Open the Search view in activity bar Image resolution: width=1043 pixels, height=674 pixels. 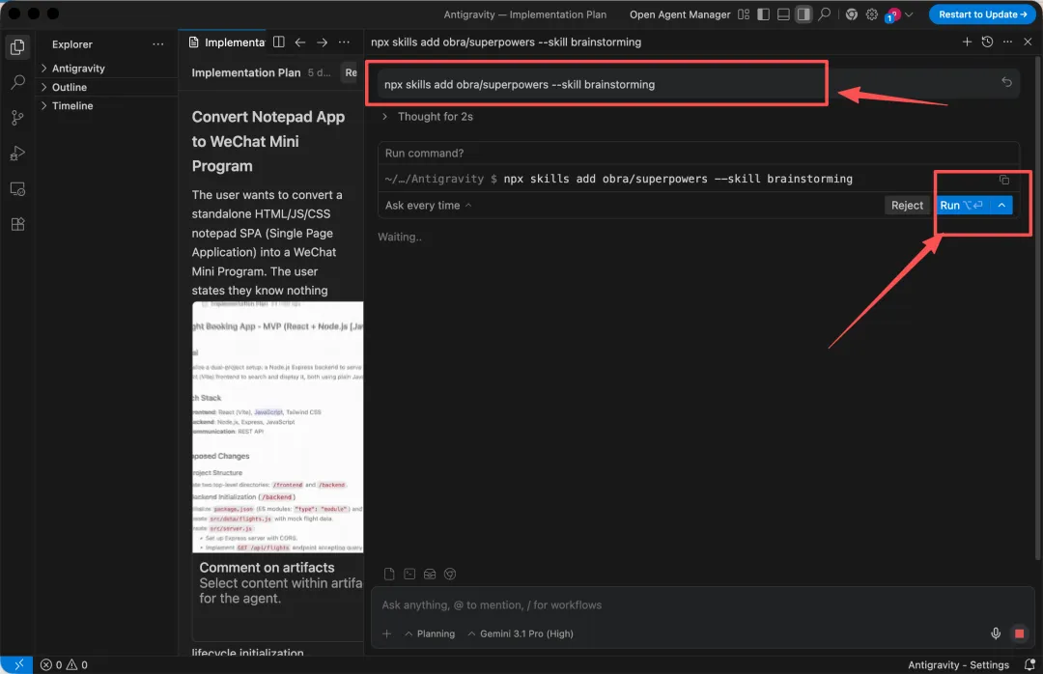click(x=18, y=82)
